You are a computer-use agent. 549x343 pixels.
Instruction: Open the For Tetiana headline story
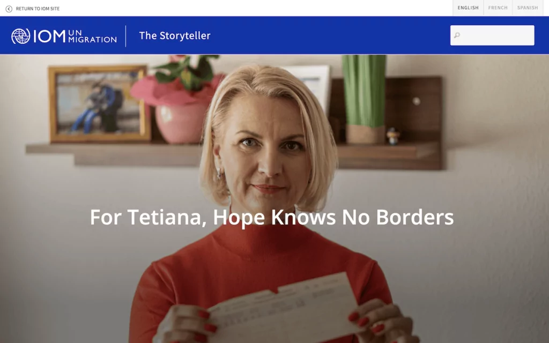point(272,217)
